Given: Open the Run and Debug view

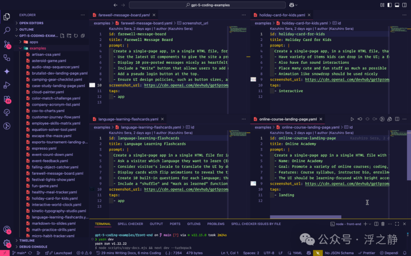Looking at the screenshot, I should (7, 85).
